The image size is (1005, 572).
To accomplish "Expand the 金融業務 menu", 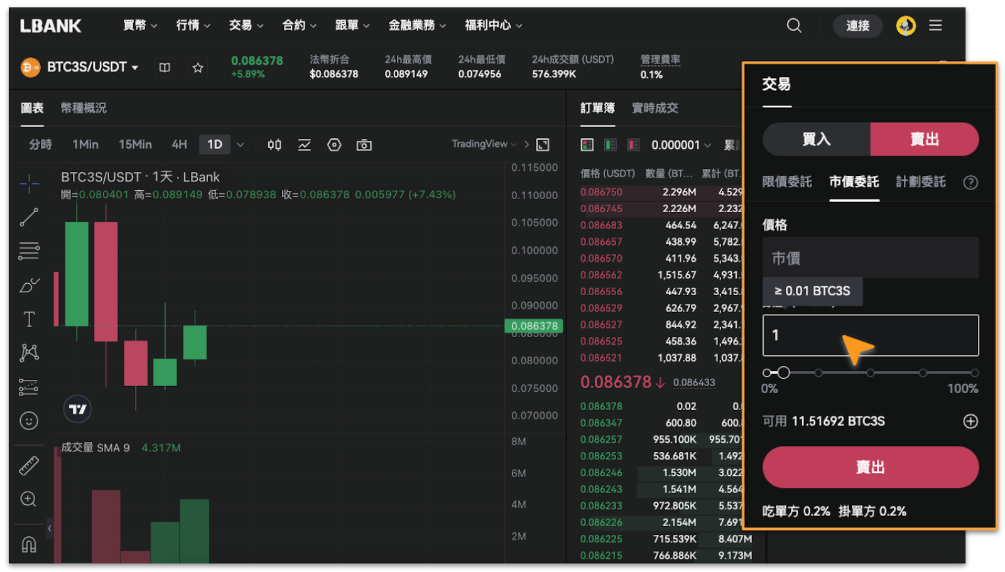I will [417, 26].
